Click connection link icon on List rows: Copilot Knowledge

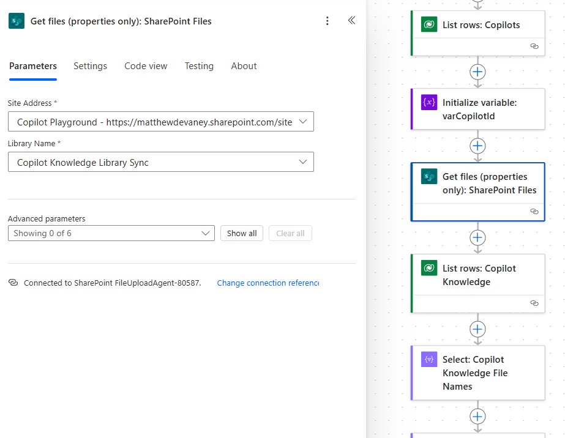[x=534, y=303]
